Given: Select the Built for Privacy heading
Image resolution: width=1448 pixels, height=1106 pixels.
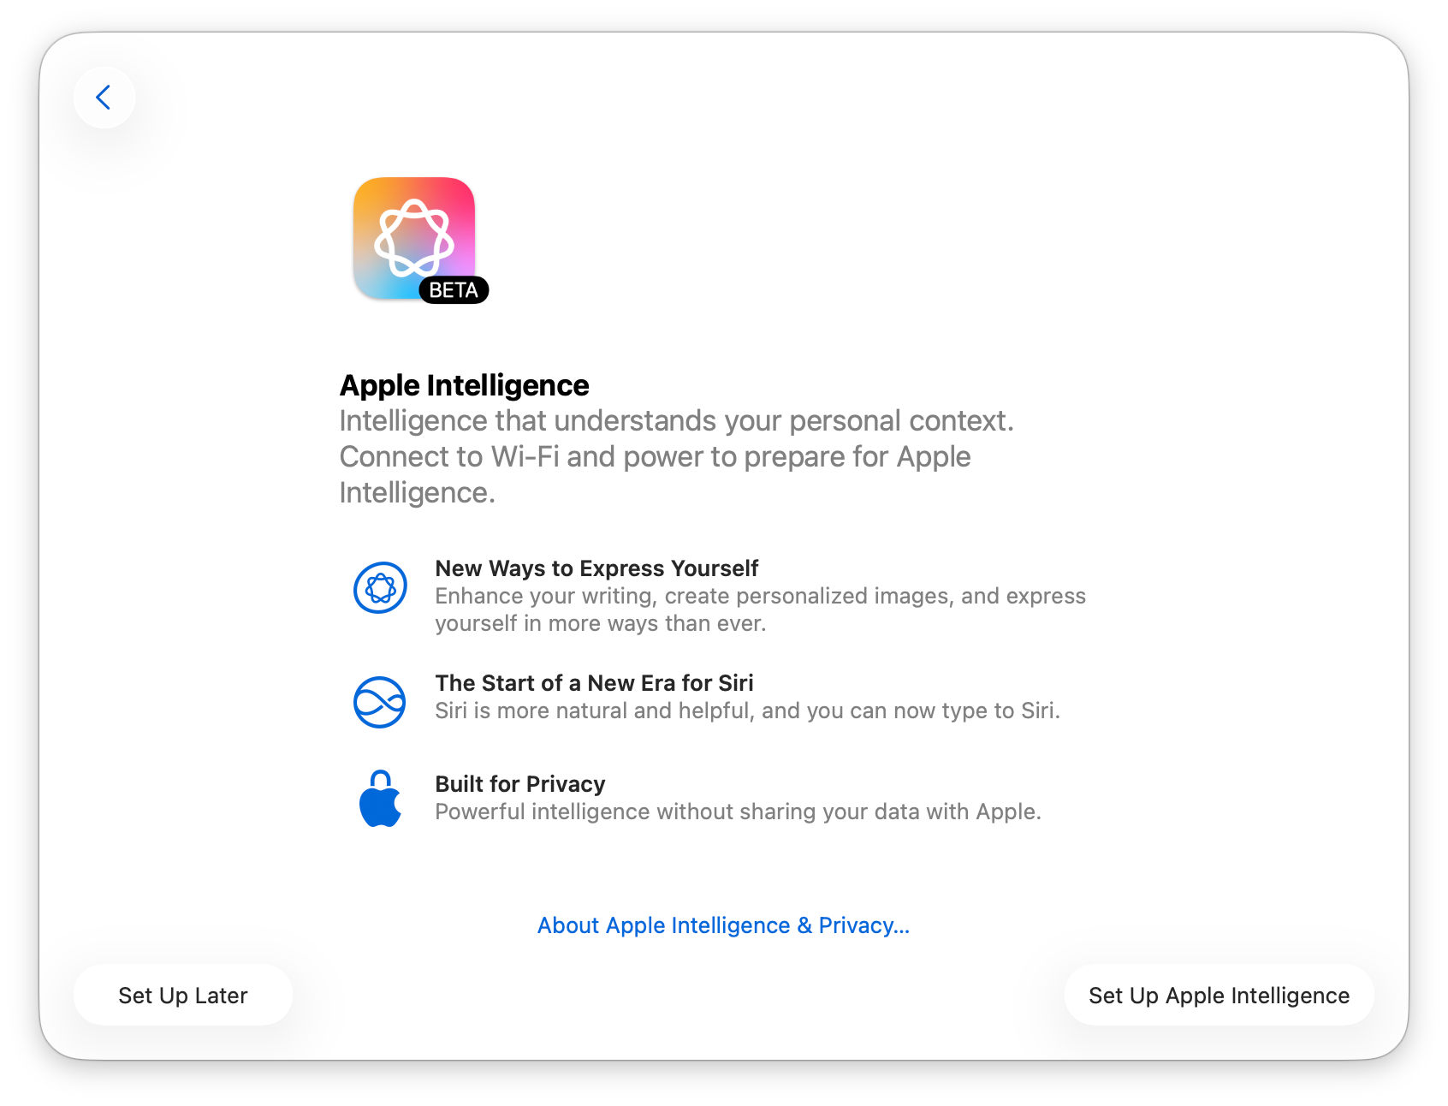Looking at the screenshot, I should click(x=519, y=784).
